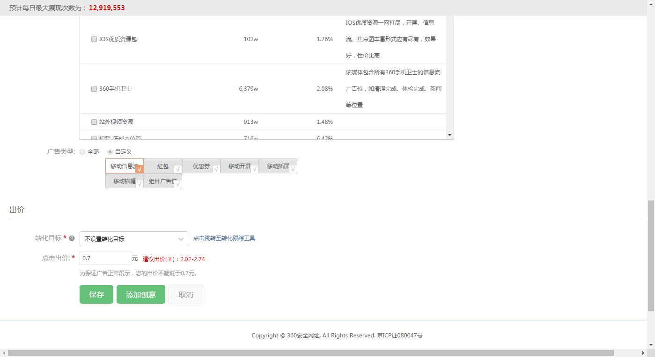The image size is (655, 357).
Task: Select the 移动信息流 ad type tile
Action: (124, 166)
